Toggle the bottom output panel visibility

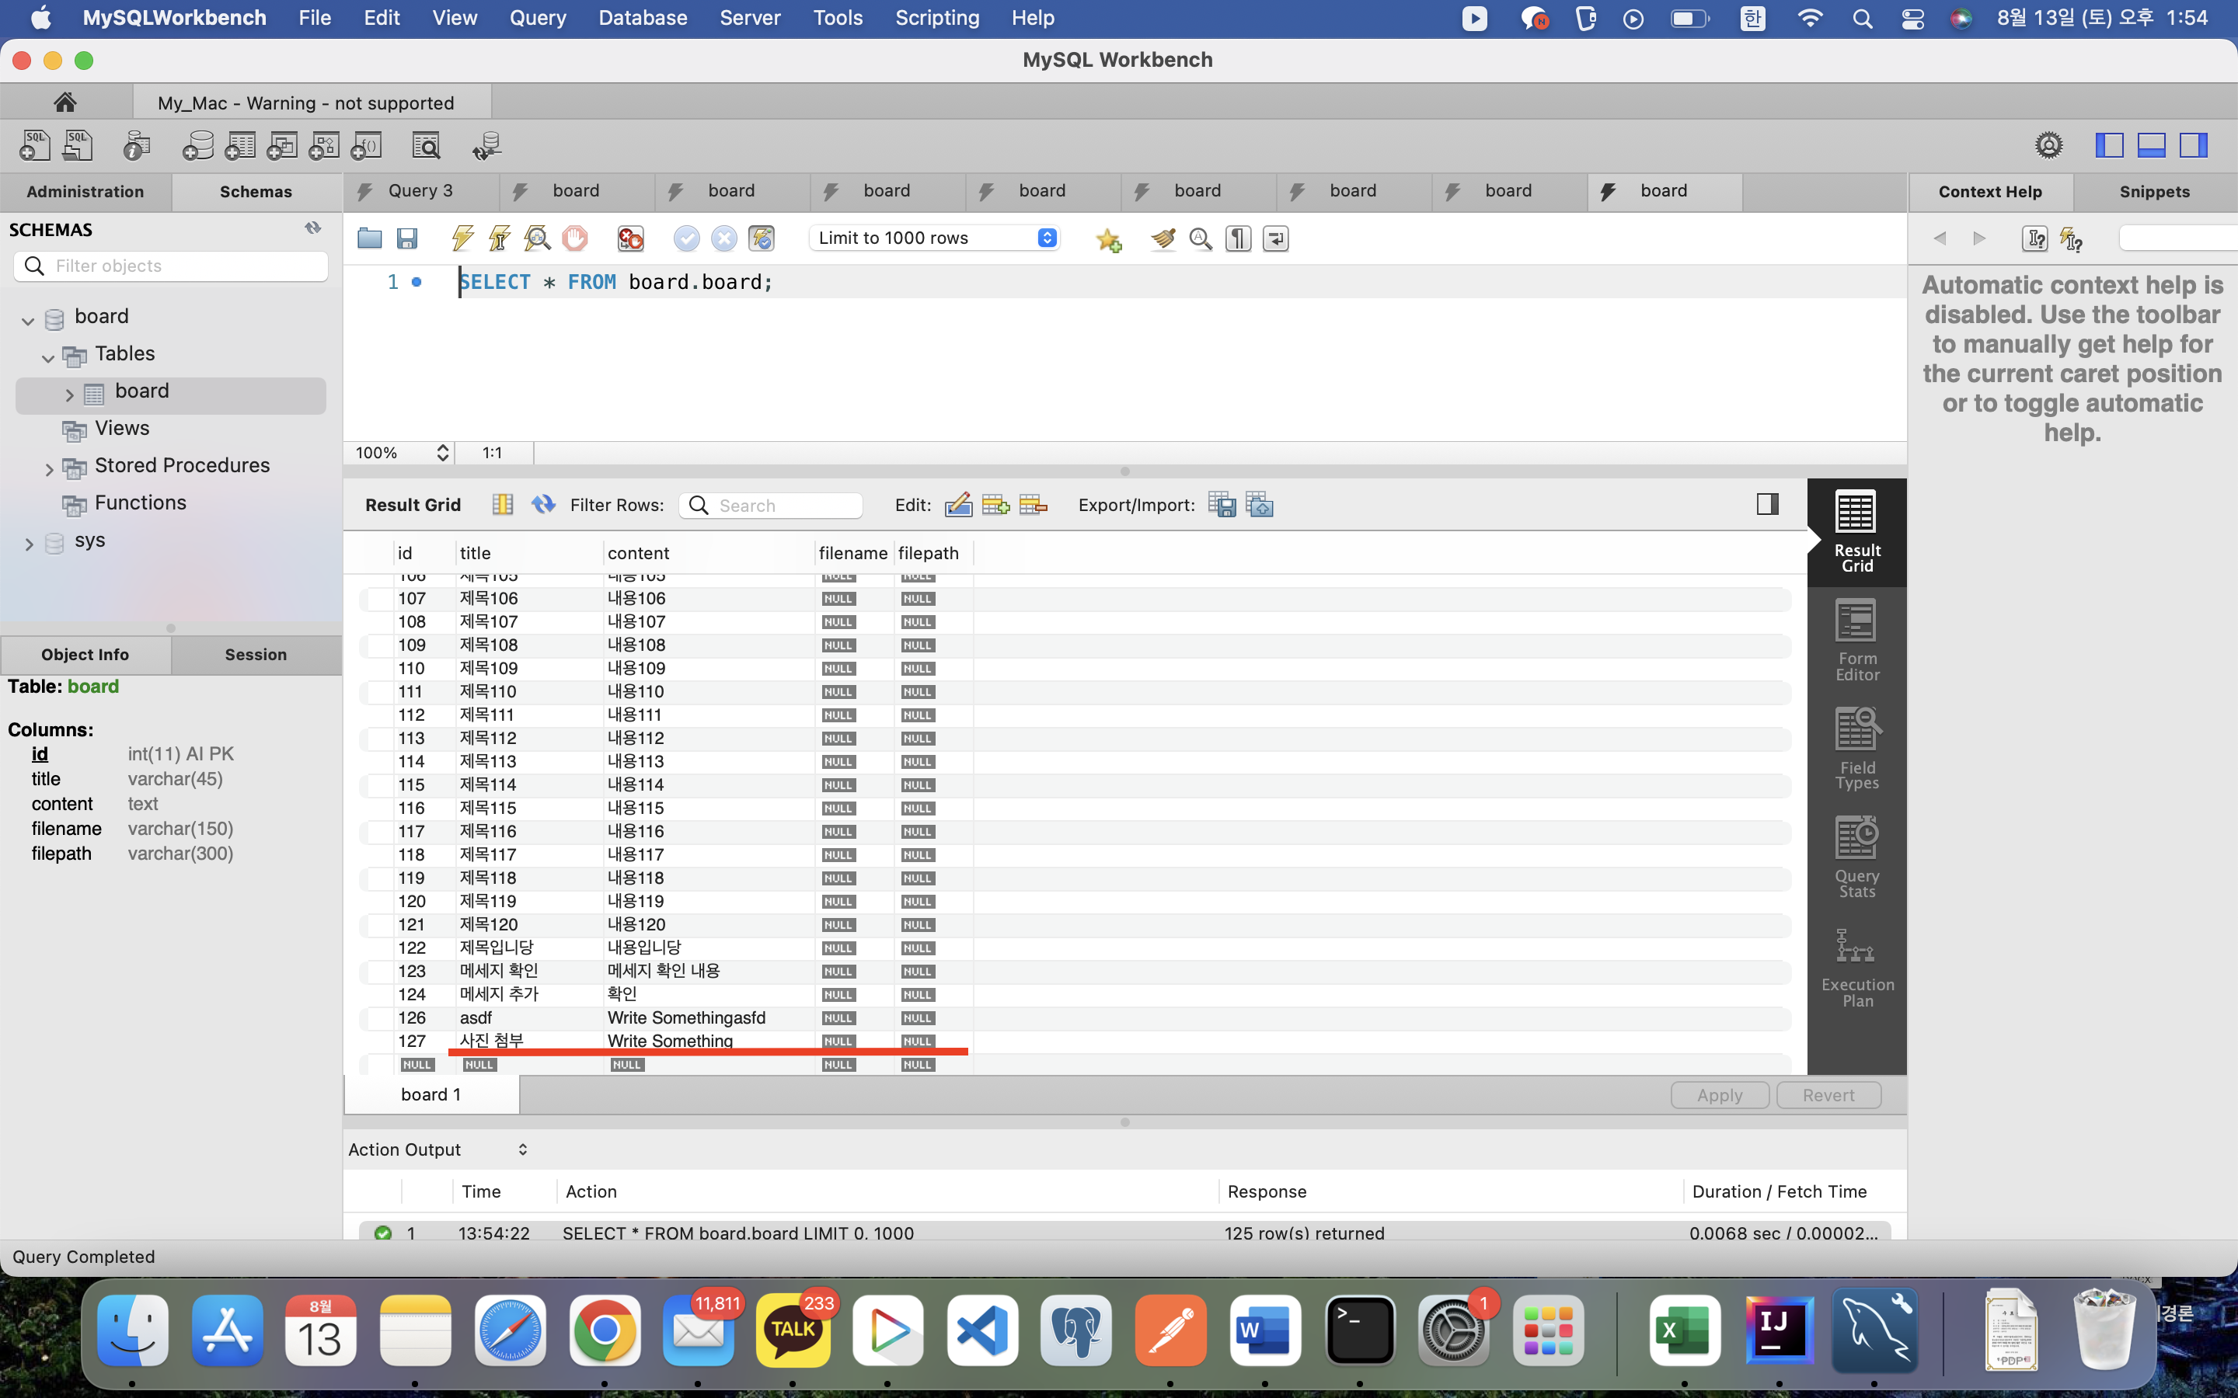click(x=2151, y=145)
